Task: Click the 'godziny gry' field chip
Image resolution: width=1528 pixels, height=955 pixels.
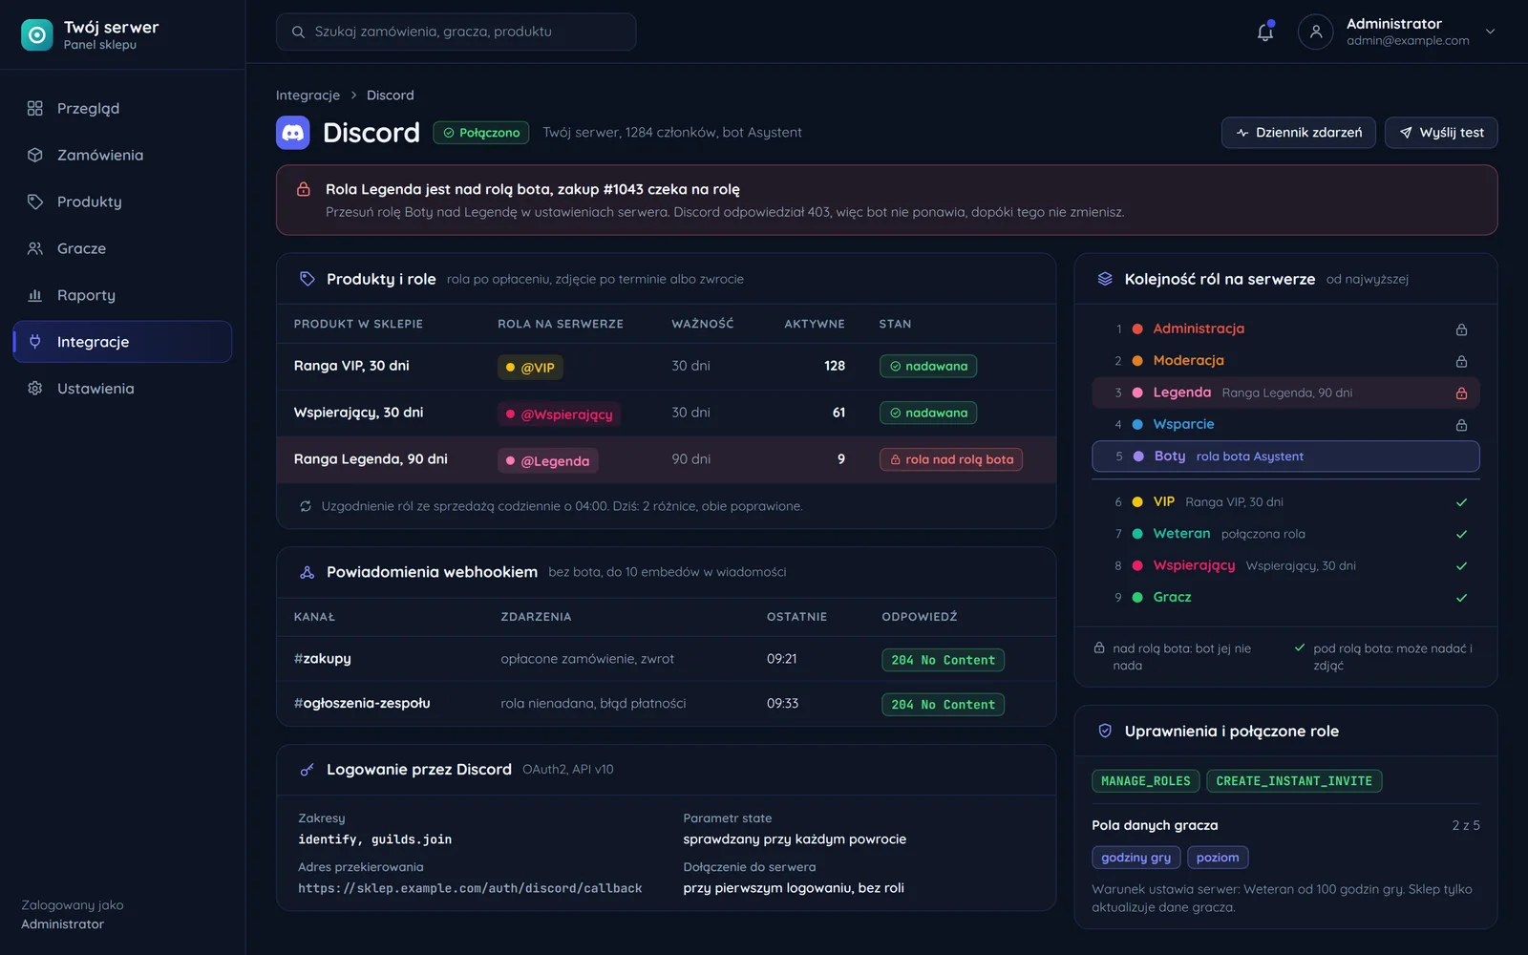Action: pyautogui.click(x=1135, y=858)
